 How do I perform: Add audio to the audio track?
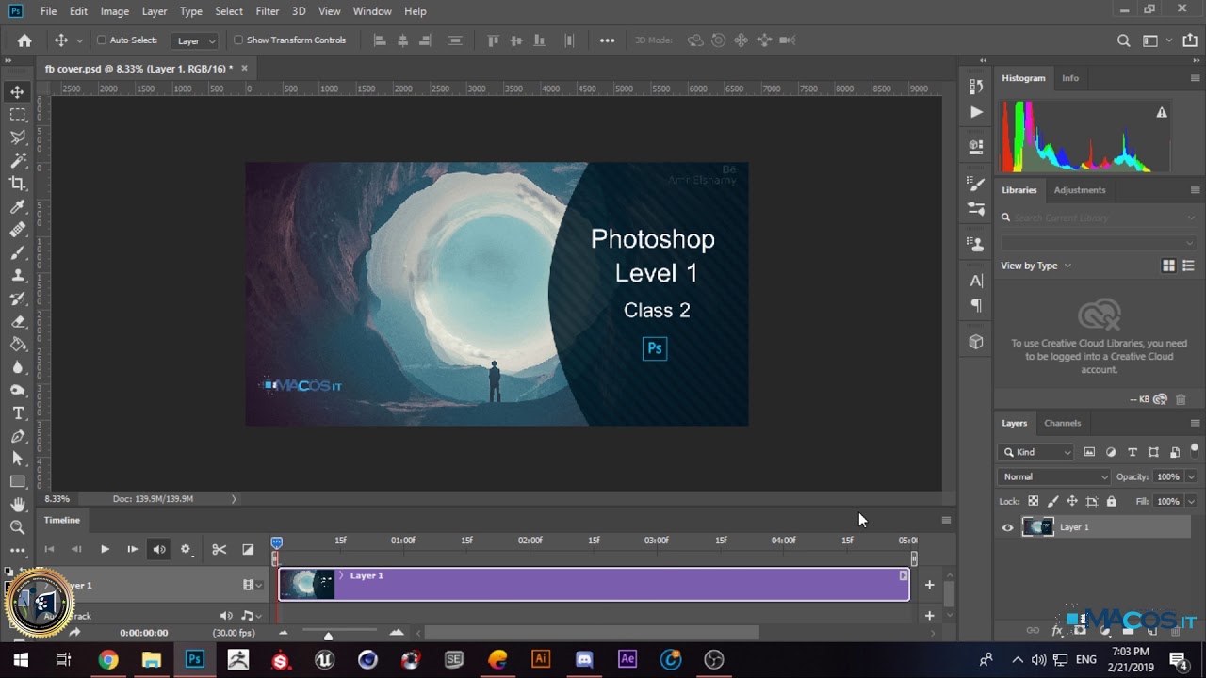(929, 616)
